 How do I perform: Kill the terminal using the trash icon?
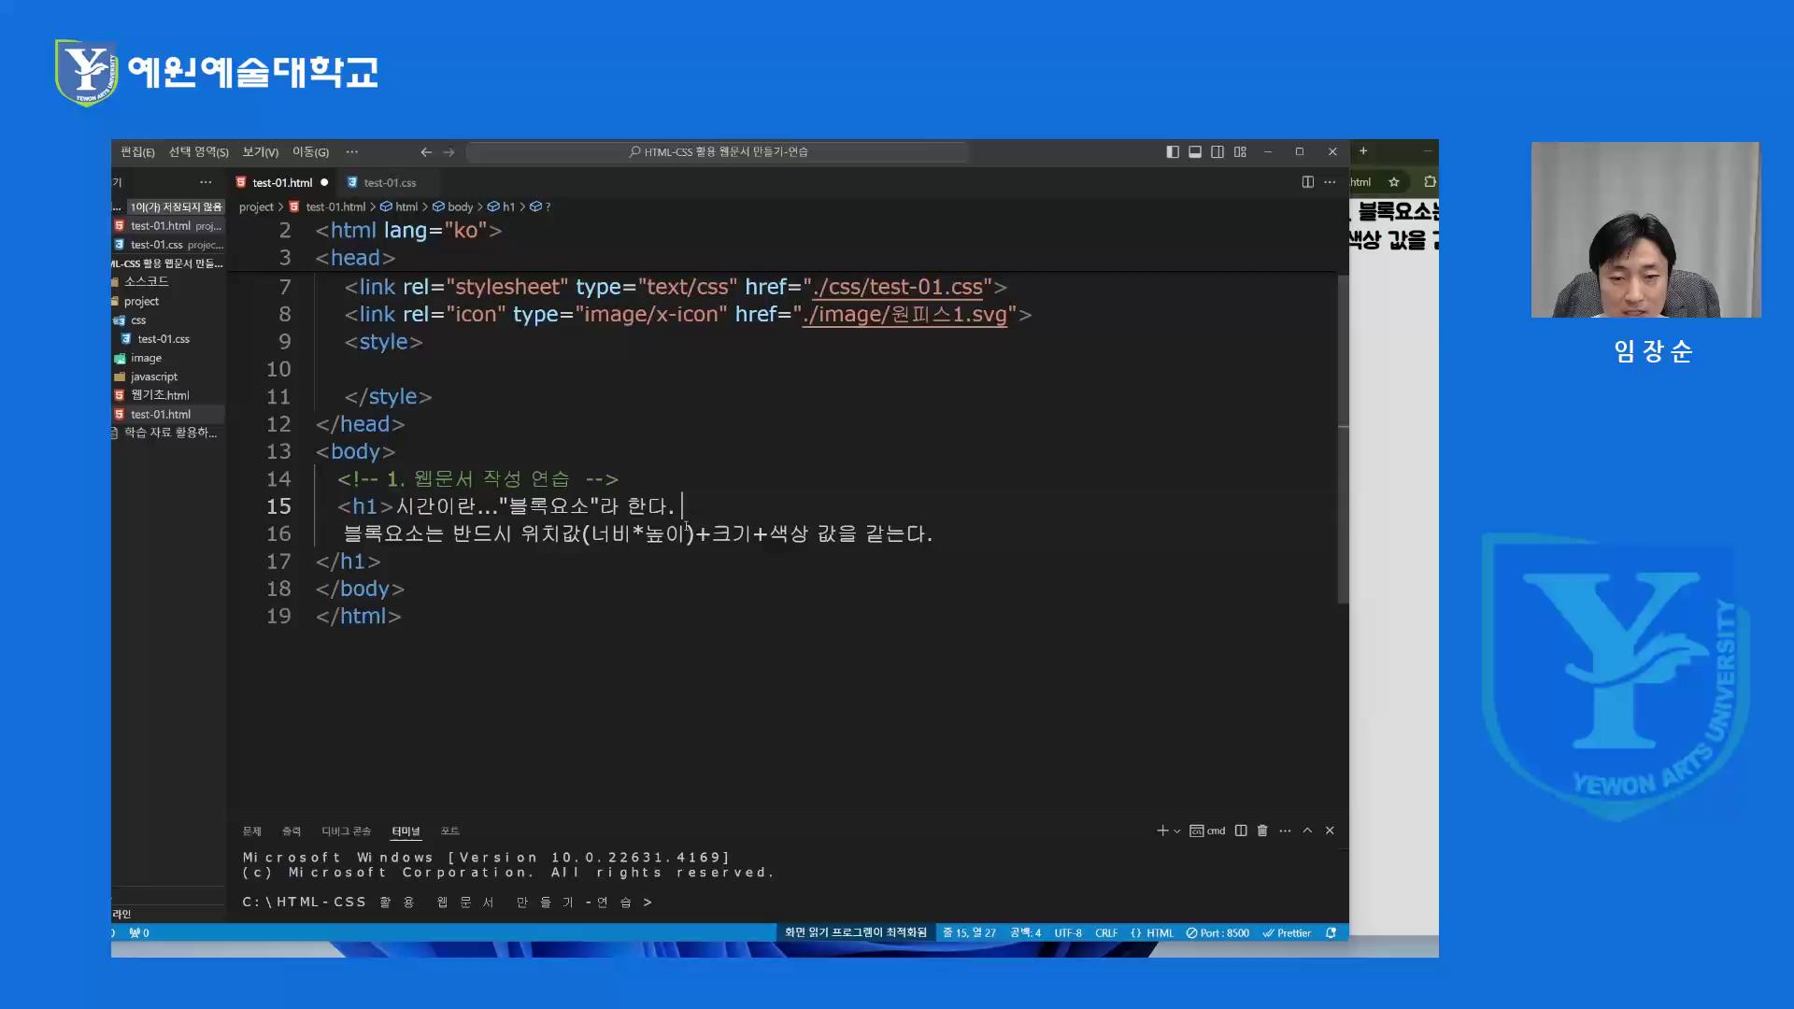[1262, 830]
